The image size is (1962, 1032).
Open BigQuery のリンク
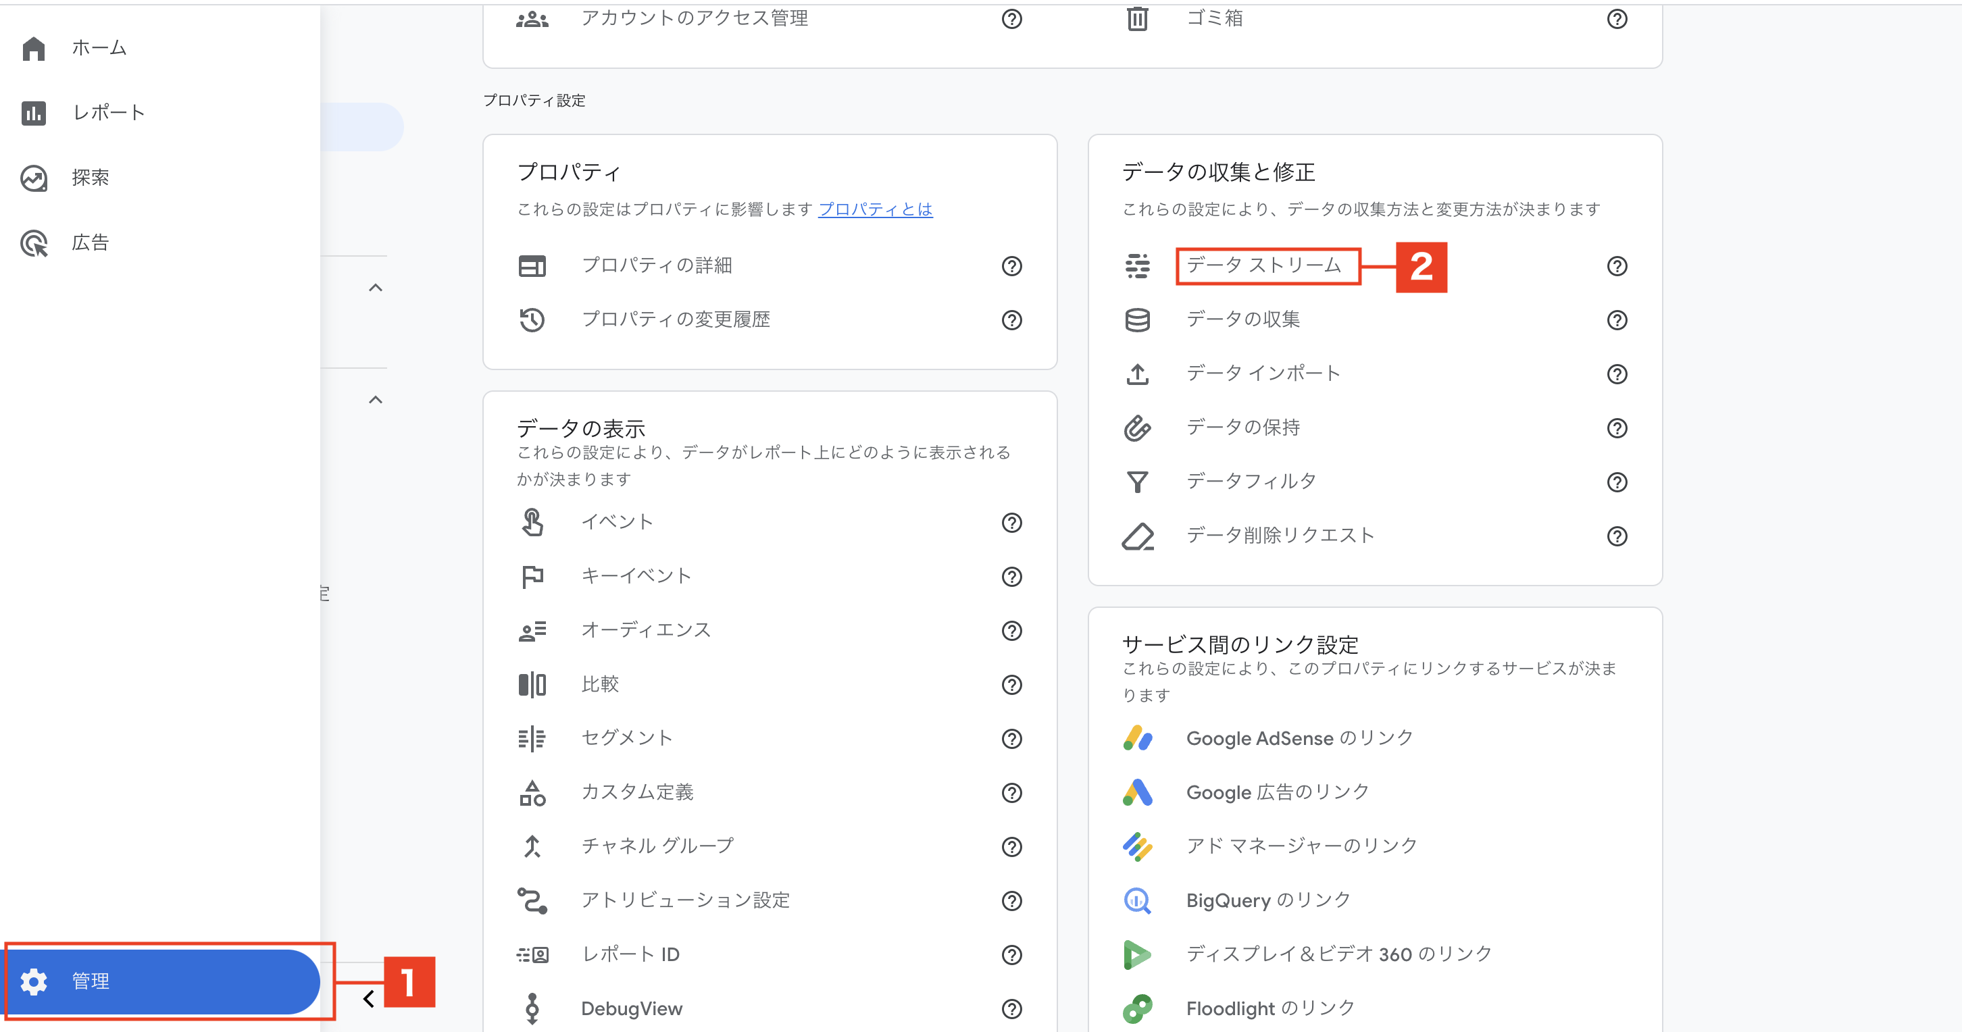[x=1268, y=900]
